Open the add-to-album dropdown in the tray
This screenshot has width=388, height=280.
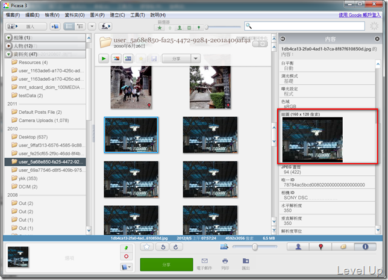(127, 267)
